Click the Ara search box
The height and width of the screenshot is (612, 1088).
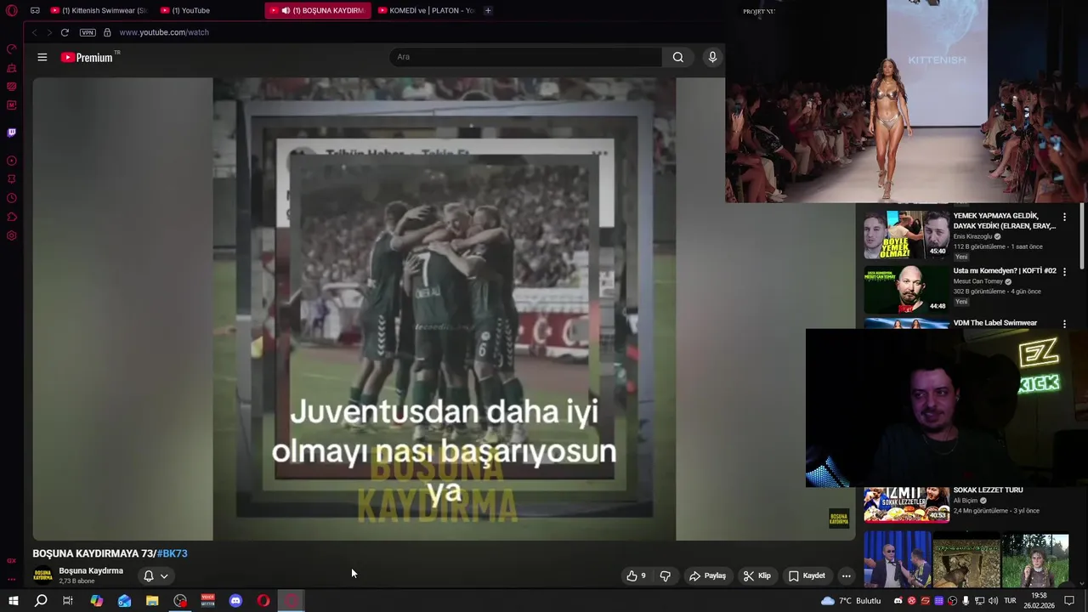pyautogui.click(x=525, y=57)
